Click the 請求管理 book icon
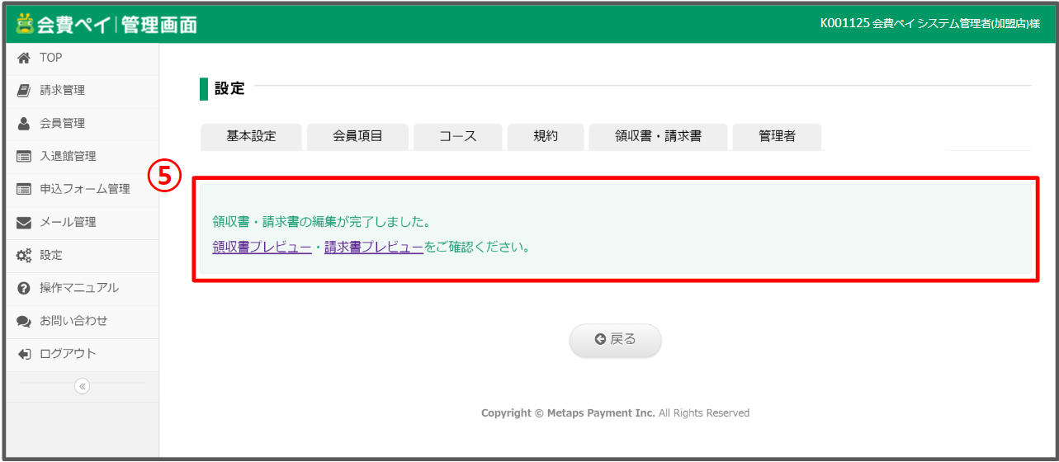The height and width of the screenshot is (462, 1059). click(x=24, y=91)
